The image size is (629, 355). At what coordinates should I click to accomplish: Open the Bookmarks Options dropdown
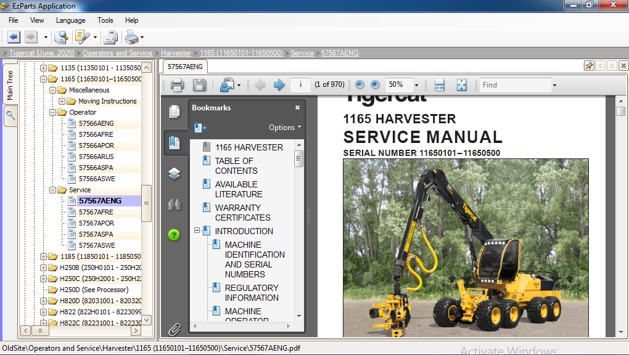coord(285,128)
